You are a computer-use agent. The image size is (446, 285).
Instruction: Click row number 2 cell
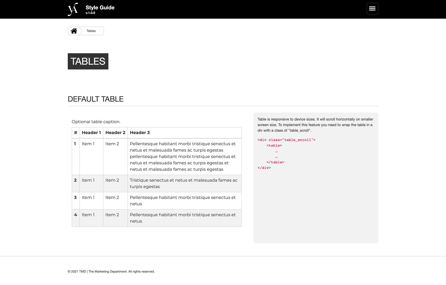(x=75, y=180)
